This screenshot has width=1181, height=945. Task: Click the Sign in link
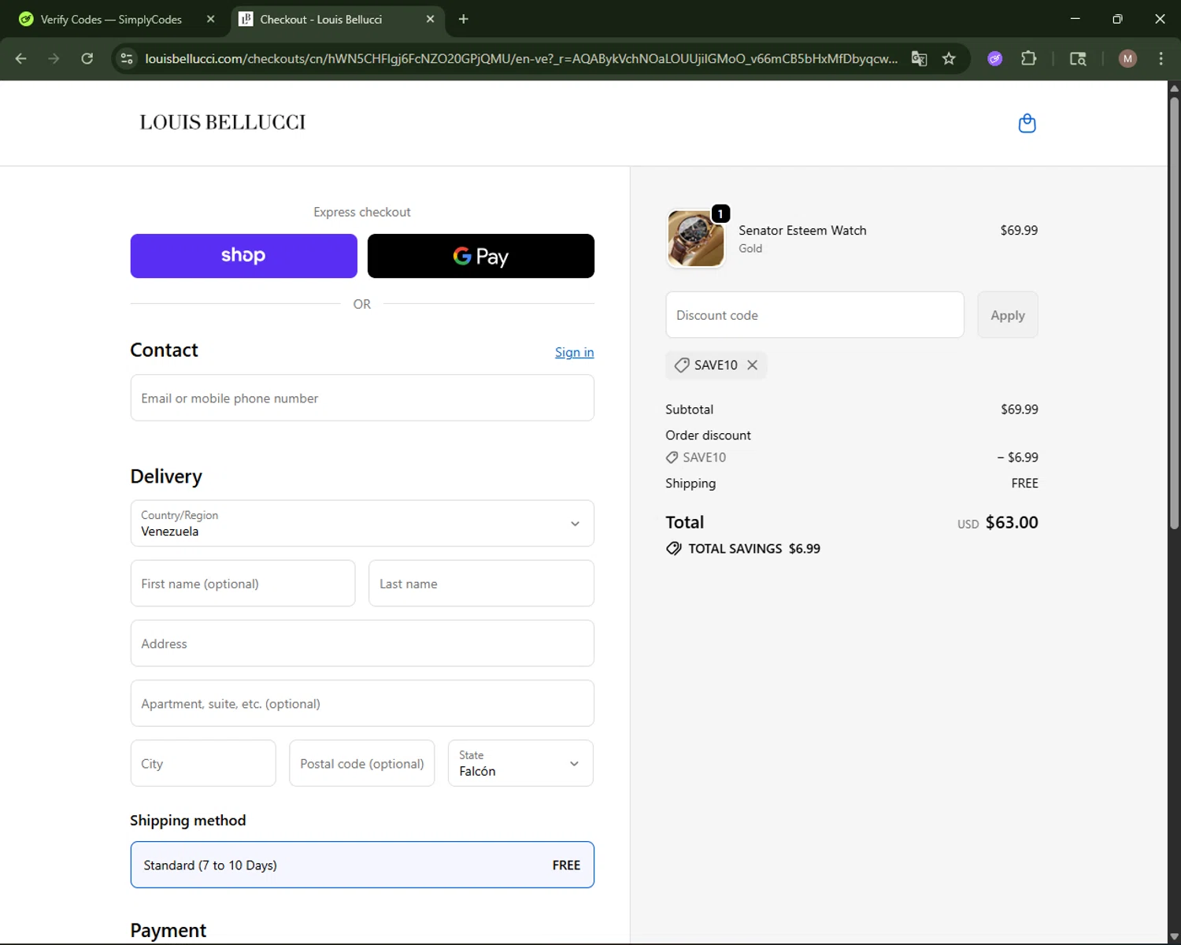(x=574, y=352)
